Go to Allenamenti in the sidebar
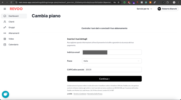 pyautogui.click(x=14, y=33)
